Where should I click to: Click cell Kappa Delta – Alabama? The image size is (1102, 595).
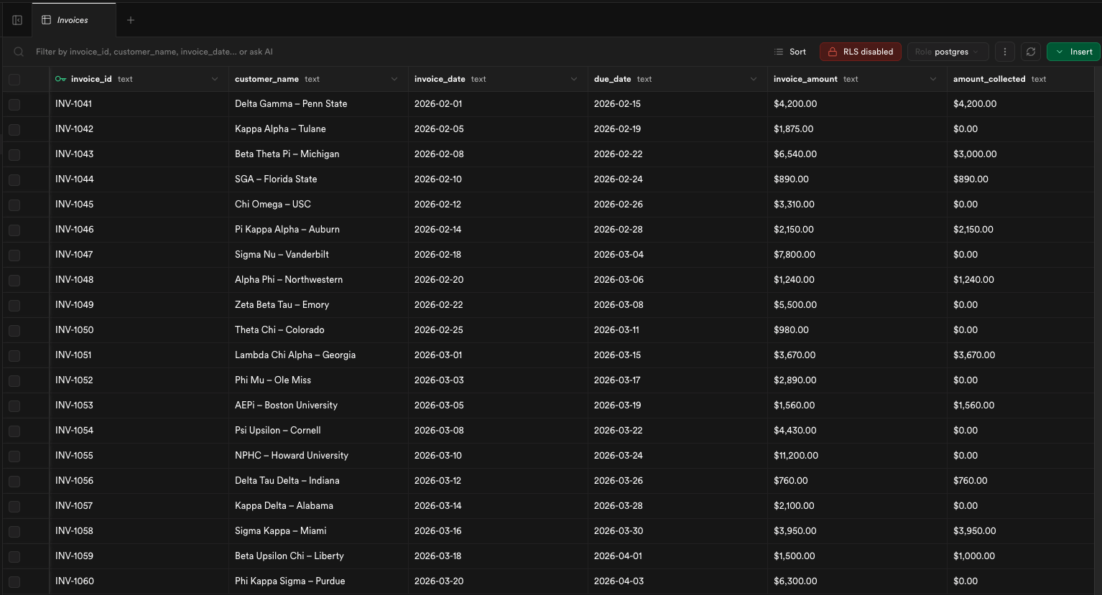pos(318,506)
